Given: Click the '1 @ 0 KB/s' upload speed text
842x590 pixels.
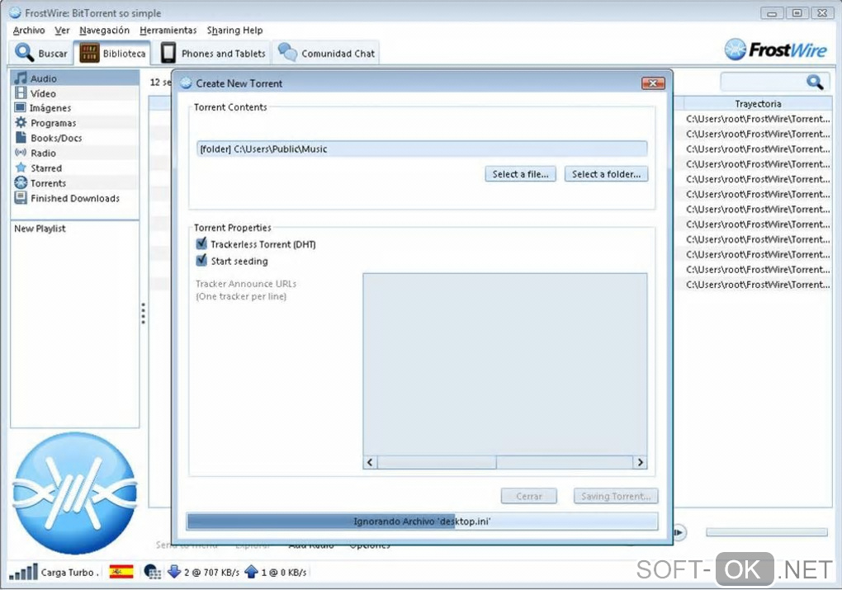Looking at the screenshot, I should [283, 573].
